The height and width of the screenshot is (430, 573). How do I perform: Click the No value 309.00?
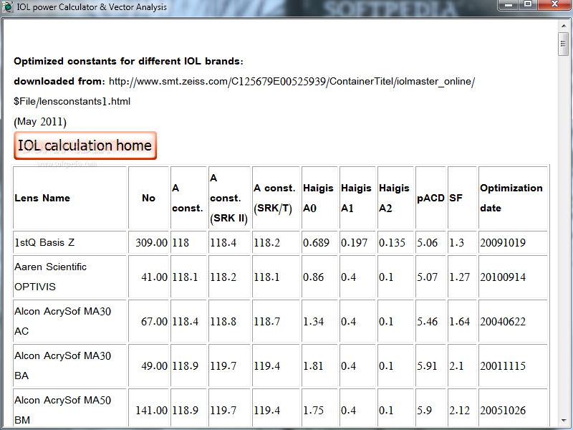[x=152, y=242]
